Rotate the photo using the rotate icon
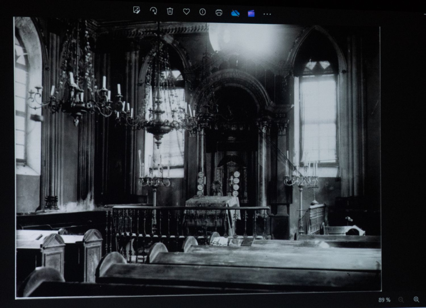The width and height of the screenshot is (426, 308). [153, 11]
